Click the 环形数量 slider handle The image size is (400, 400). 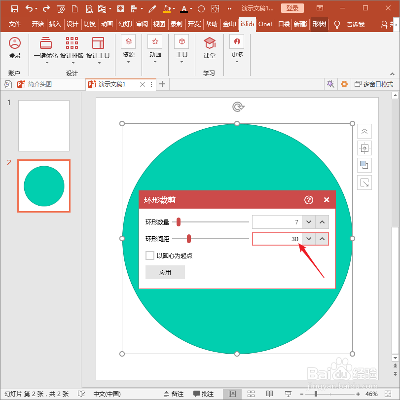point(179,222)
